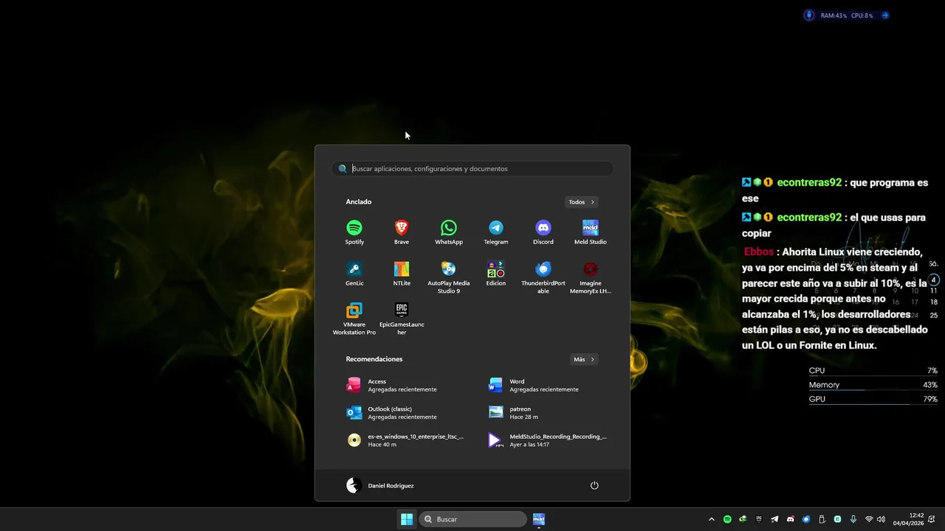
Task: Launch Discord pinned app
Action: (543, 232)
